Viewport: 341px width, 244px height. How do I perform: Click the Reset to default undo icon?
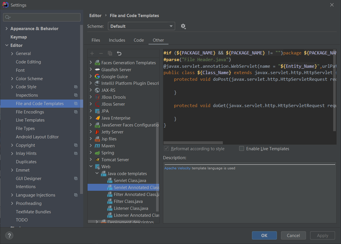[119, 53]
